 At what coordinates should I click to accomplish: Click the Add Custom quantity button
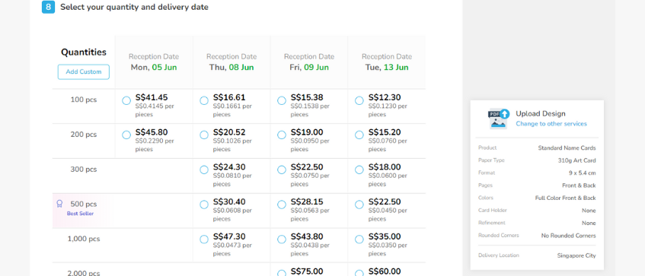pyautogui.click(x=84, y=72)
